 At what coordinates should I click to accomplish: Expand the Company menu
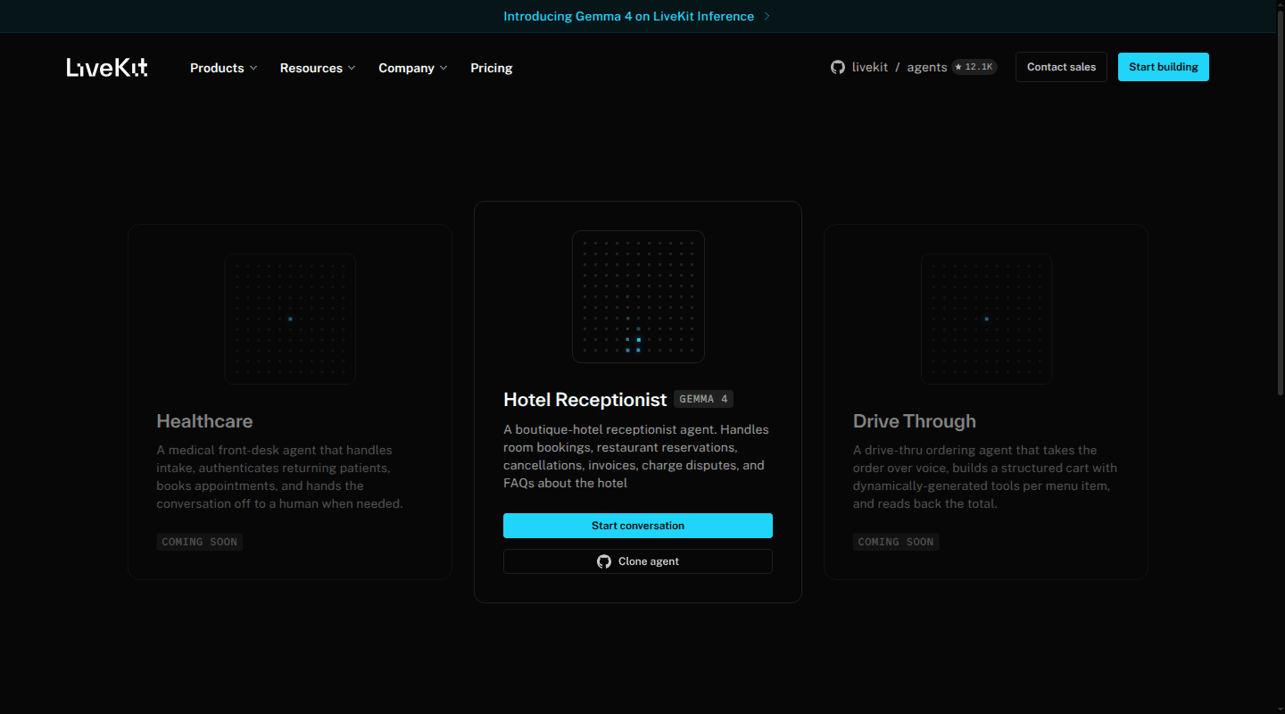(x=413, y=68)
